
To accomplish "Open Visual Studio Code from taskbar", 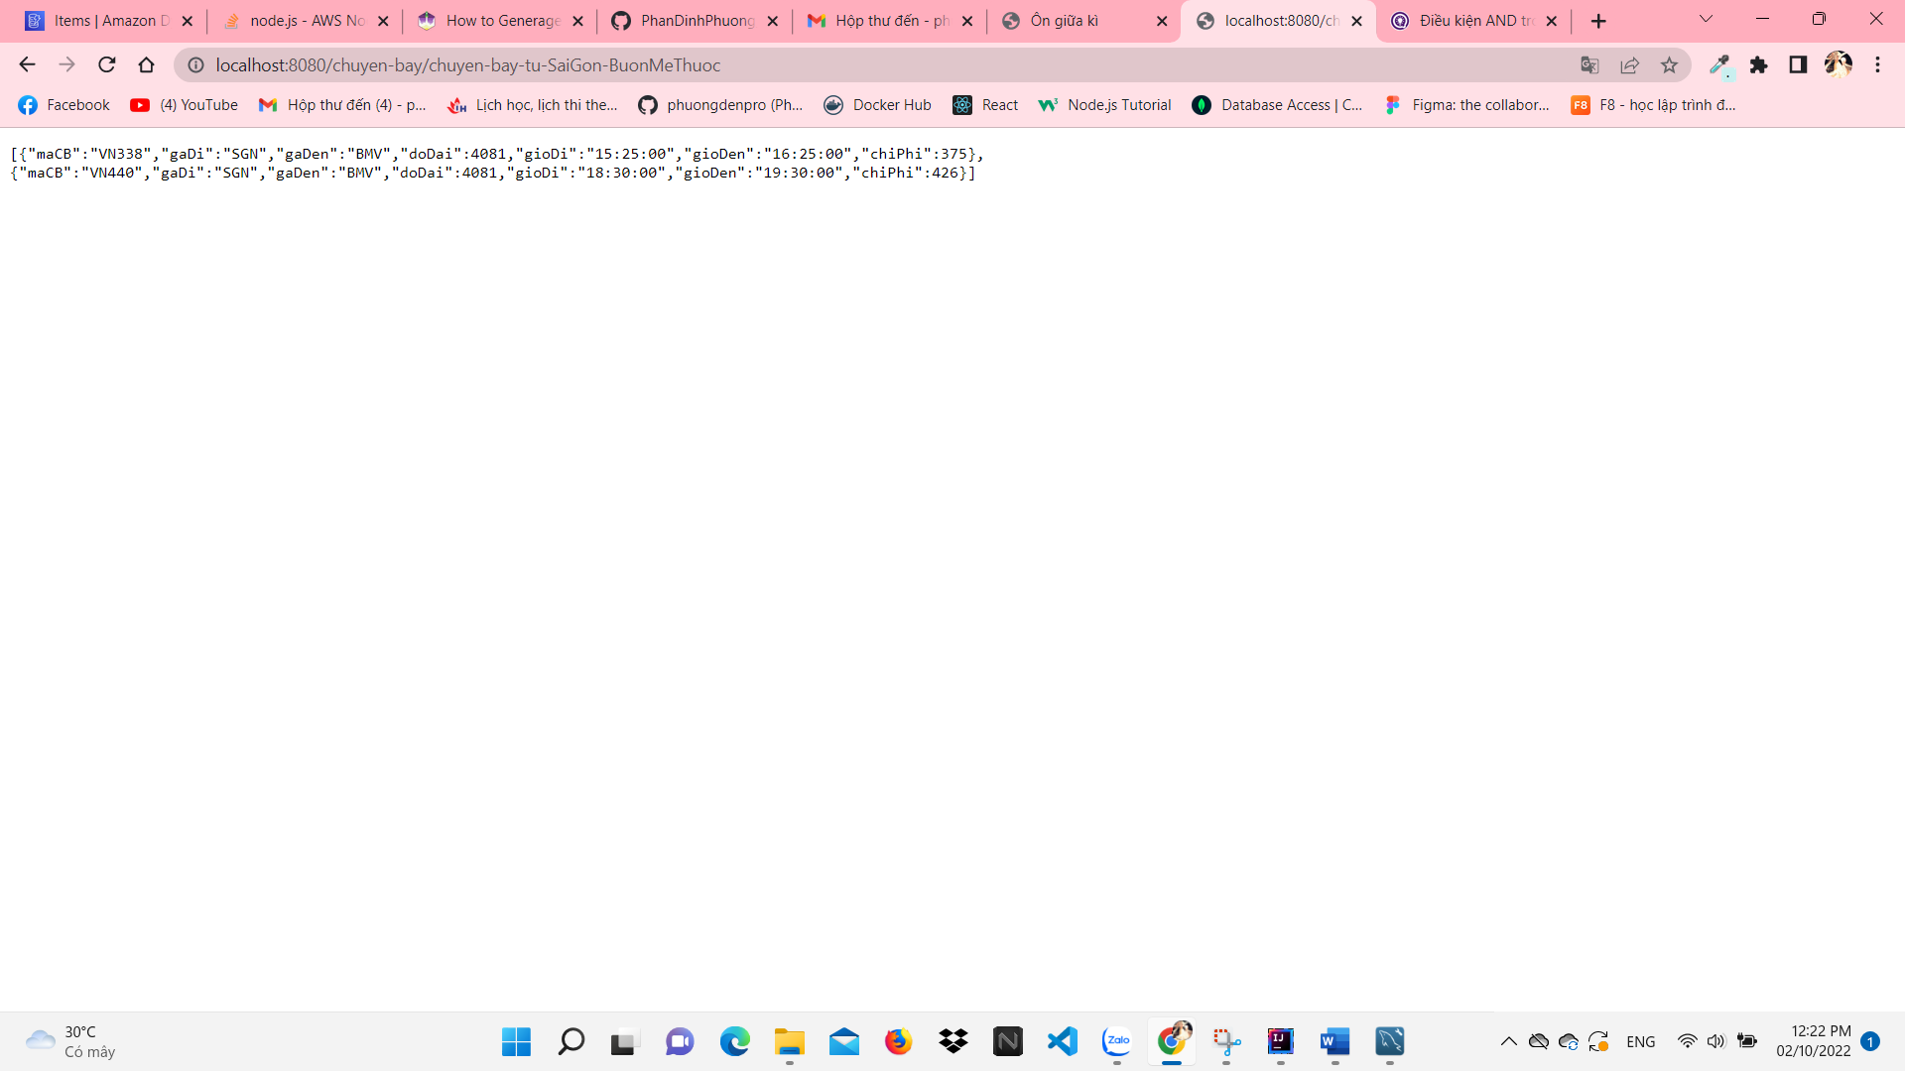I will (x=1062, y=1041).
